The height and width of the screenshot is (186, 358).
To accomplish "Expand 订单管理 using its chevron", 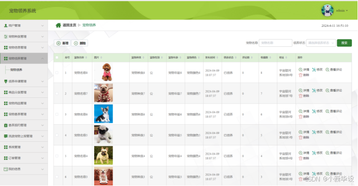I will pyautogui.click(x=42, y=158).
